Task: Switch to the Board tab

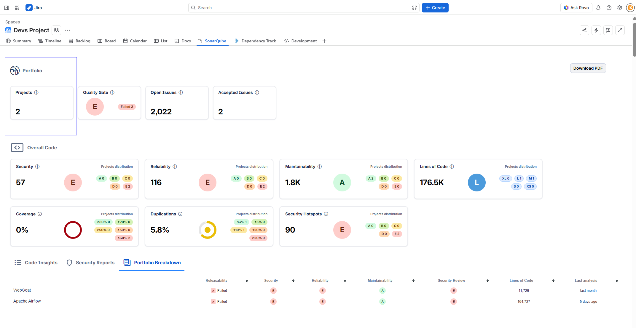Action: click(x=107, y=41)
